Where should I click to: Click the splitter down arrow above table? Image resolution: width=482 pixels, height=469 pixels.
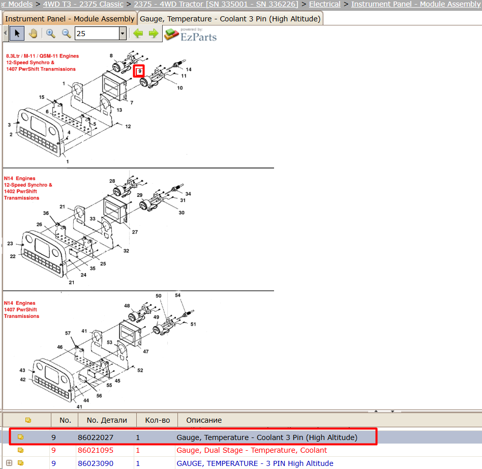[393, 411]
